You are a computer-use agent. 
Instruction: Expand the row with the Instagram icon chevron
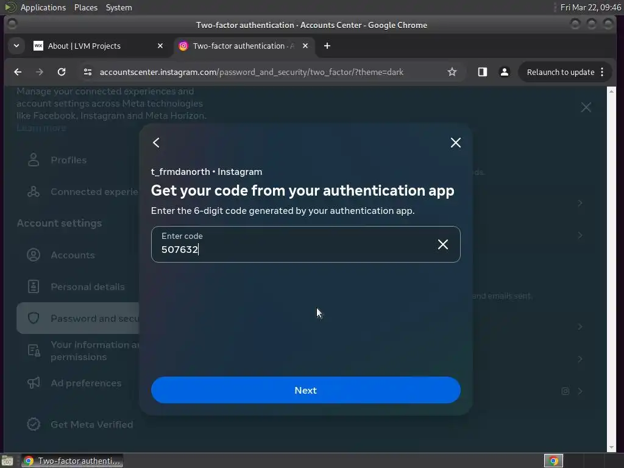click(x=580, y=391)
